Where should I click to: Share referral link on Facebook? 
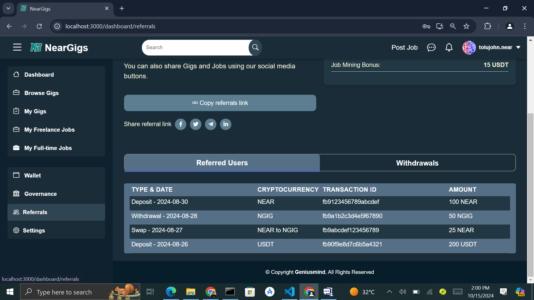(x=181, y=124)
